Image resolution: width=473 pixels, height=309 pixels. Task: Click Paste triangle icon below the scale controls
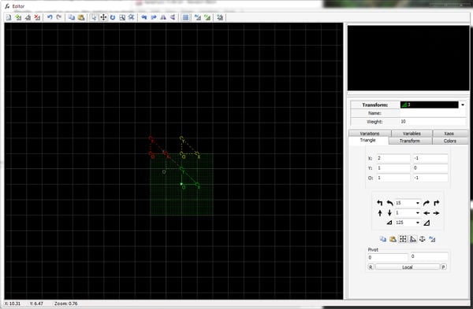click(393, 239)
